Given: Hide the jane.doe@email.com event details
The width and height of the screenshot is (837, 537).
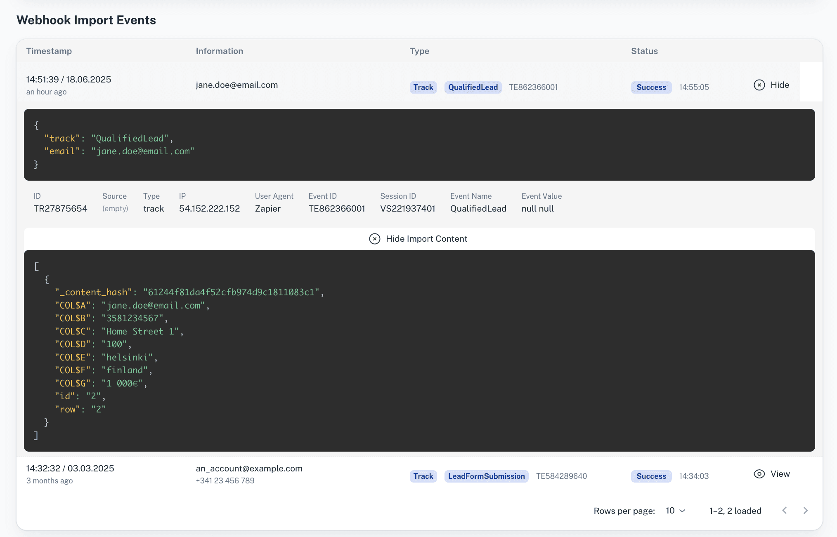Looking at the screenshot, I should point(771,85).
